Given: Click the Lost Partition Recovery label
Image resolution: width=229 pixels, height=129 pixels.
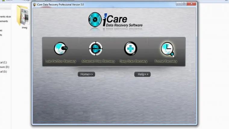Looking at the screenshot, I should pos(61,61).
